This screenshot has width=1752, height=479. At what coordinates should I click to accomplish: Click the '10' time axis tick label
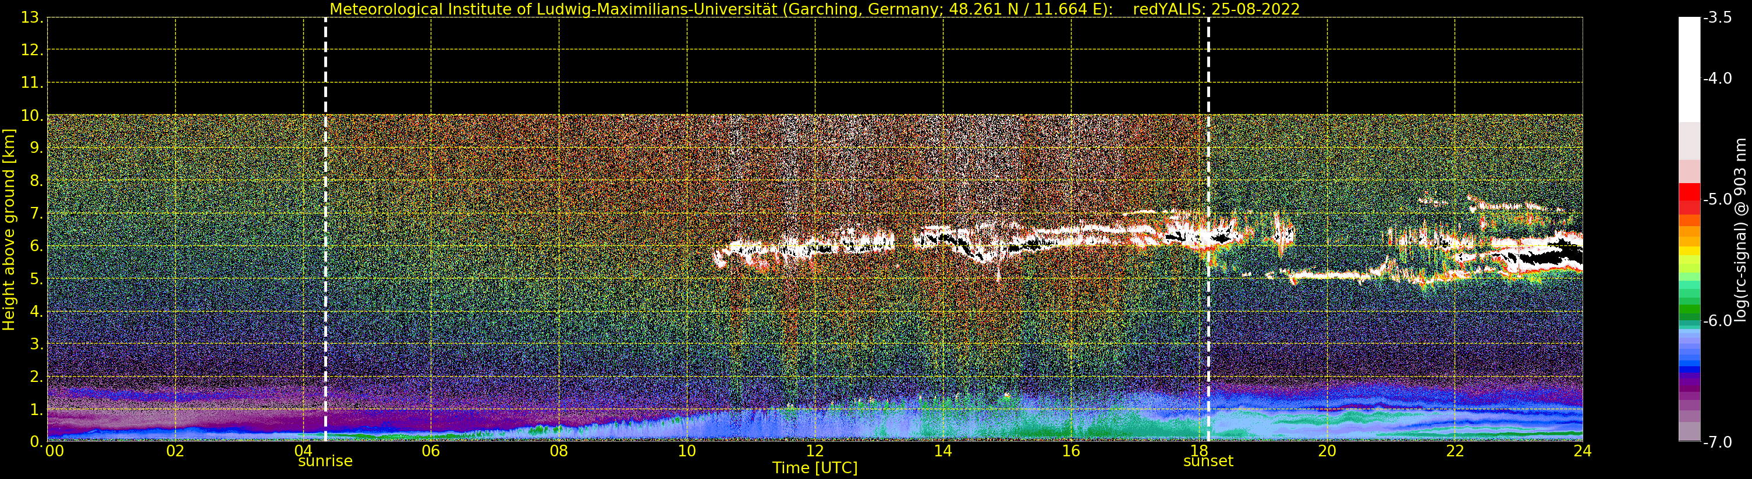click(x=687, y=451)
